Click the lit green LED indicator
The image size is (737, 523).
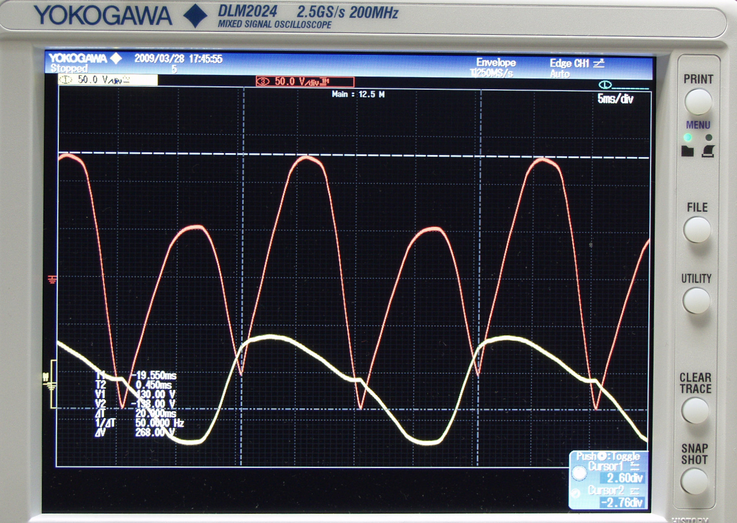pyautogui.click(x=687, y=137)
